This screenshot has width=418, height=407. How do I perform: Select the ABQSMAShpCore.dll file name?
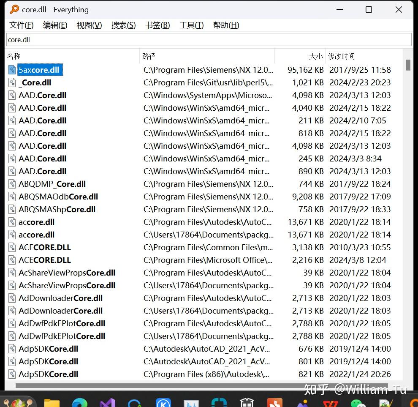[x=57, y=210]
